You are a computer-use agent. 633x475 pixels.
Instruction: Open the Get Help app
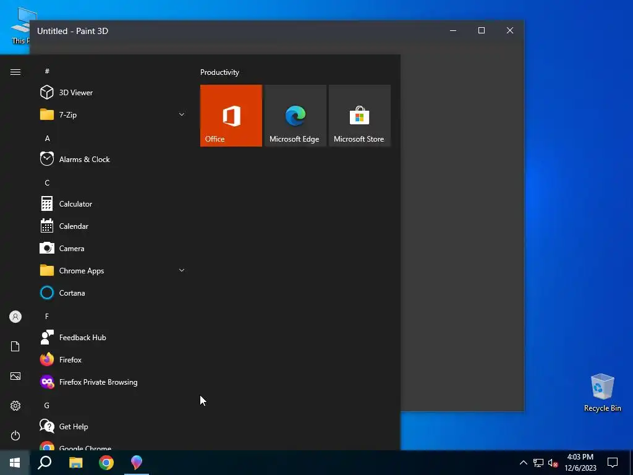click(113, 427)
